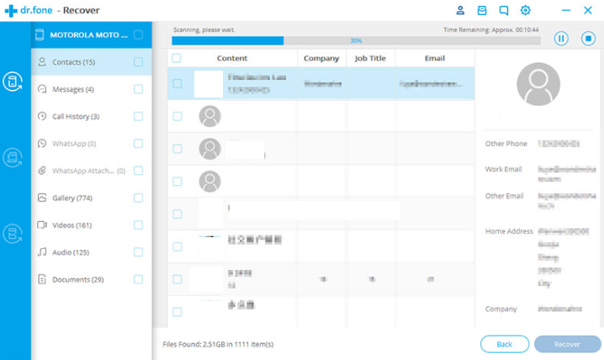Tick the Contacts (15) category checkbox
This screenshot has width=604, height=360.
click(x=138, y=62)
